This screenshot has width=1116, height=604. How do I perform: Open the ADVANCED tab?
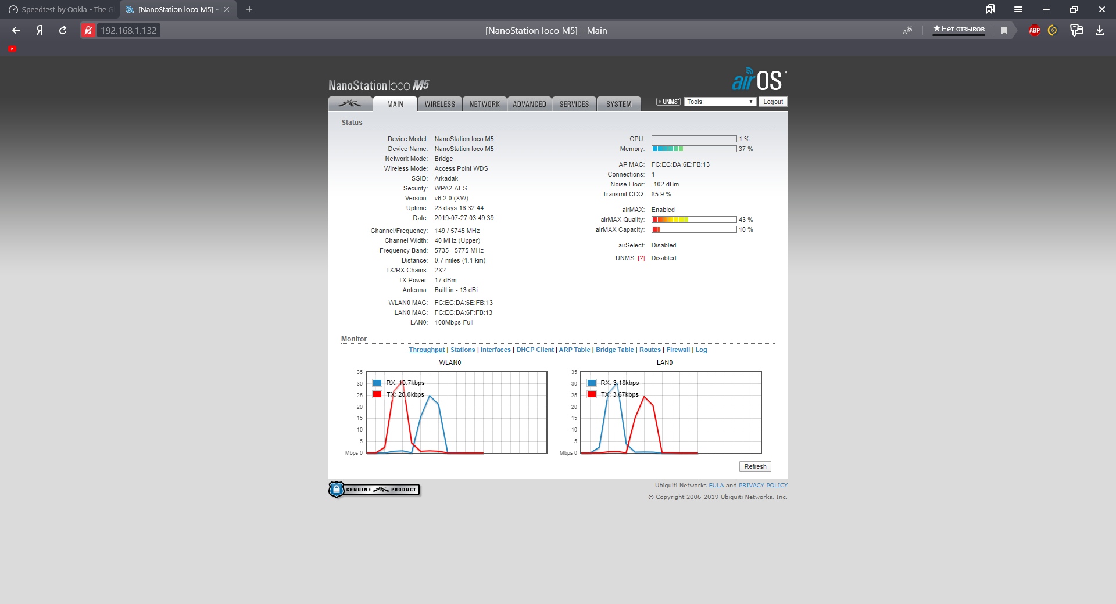tap(530, 104)
